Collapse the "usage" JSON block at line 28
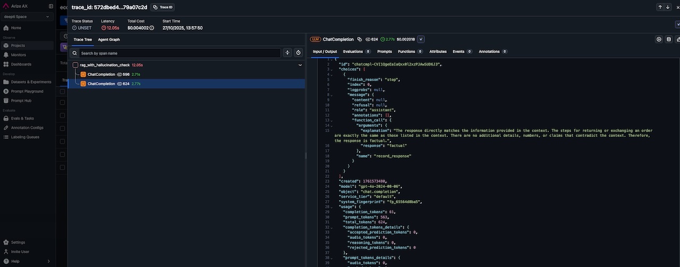680x267 pixels. 331,206
